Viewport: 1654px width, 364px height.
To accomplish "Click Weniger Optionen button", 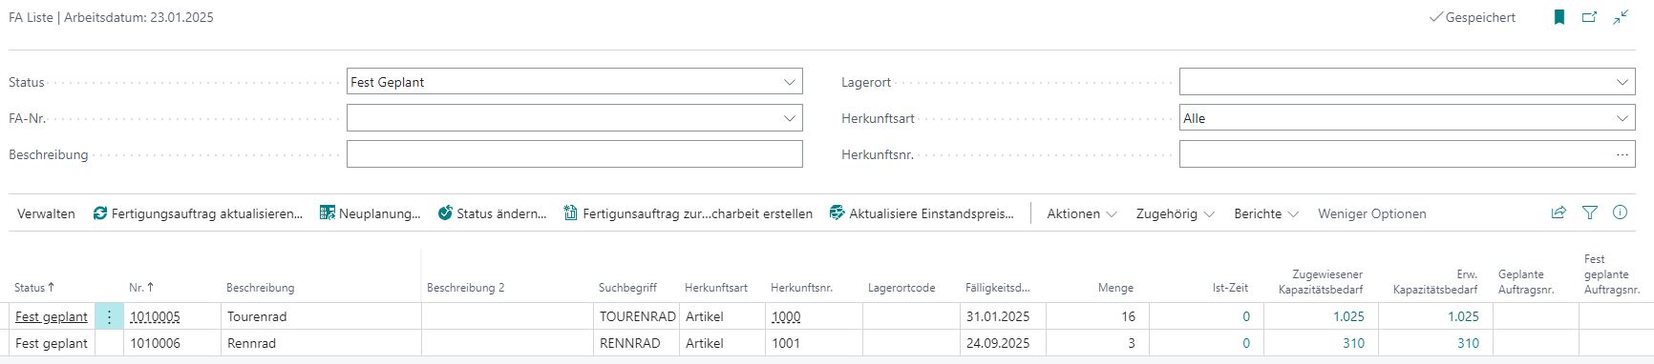I will tap(1372, 213).
